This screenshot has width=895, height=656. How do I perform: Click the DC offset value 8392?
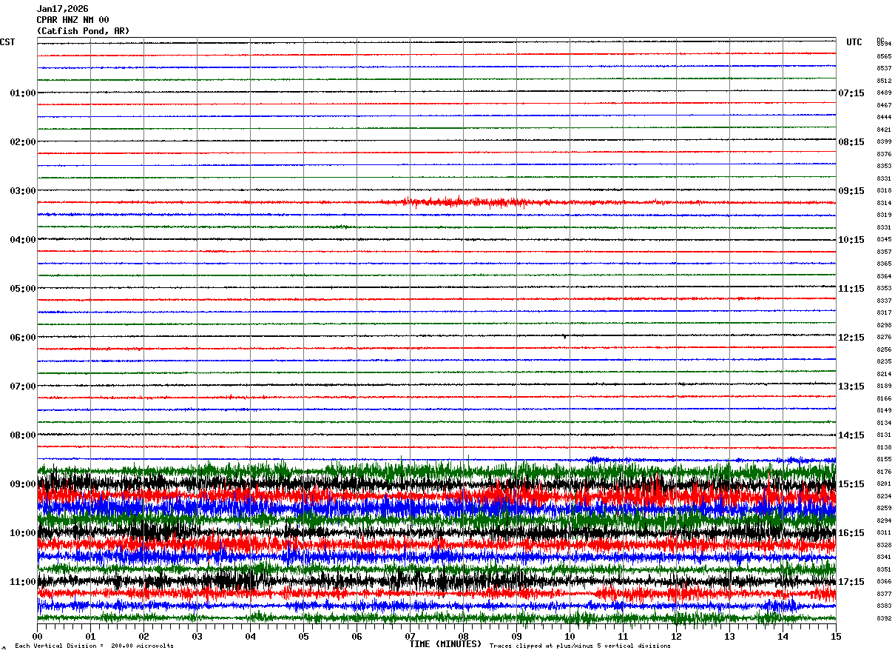pos(884,618)
